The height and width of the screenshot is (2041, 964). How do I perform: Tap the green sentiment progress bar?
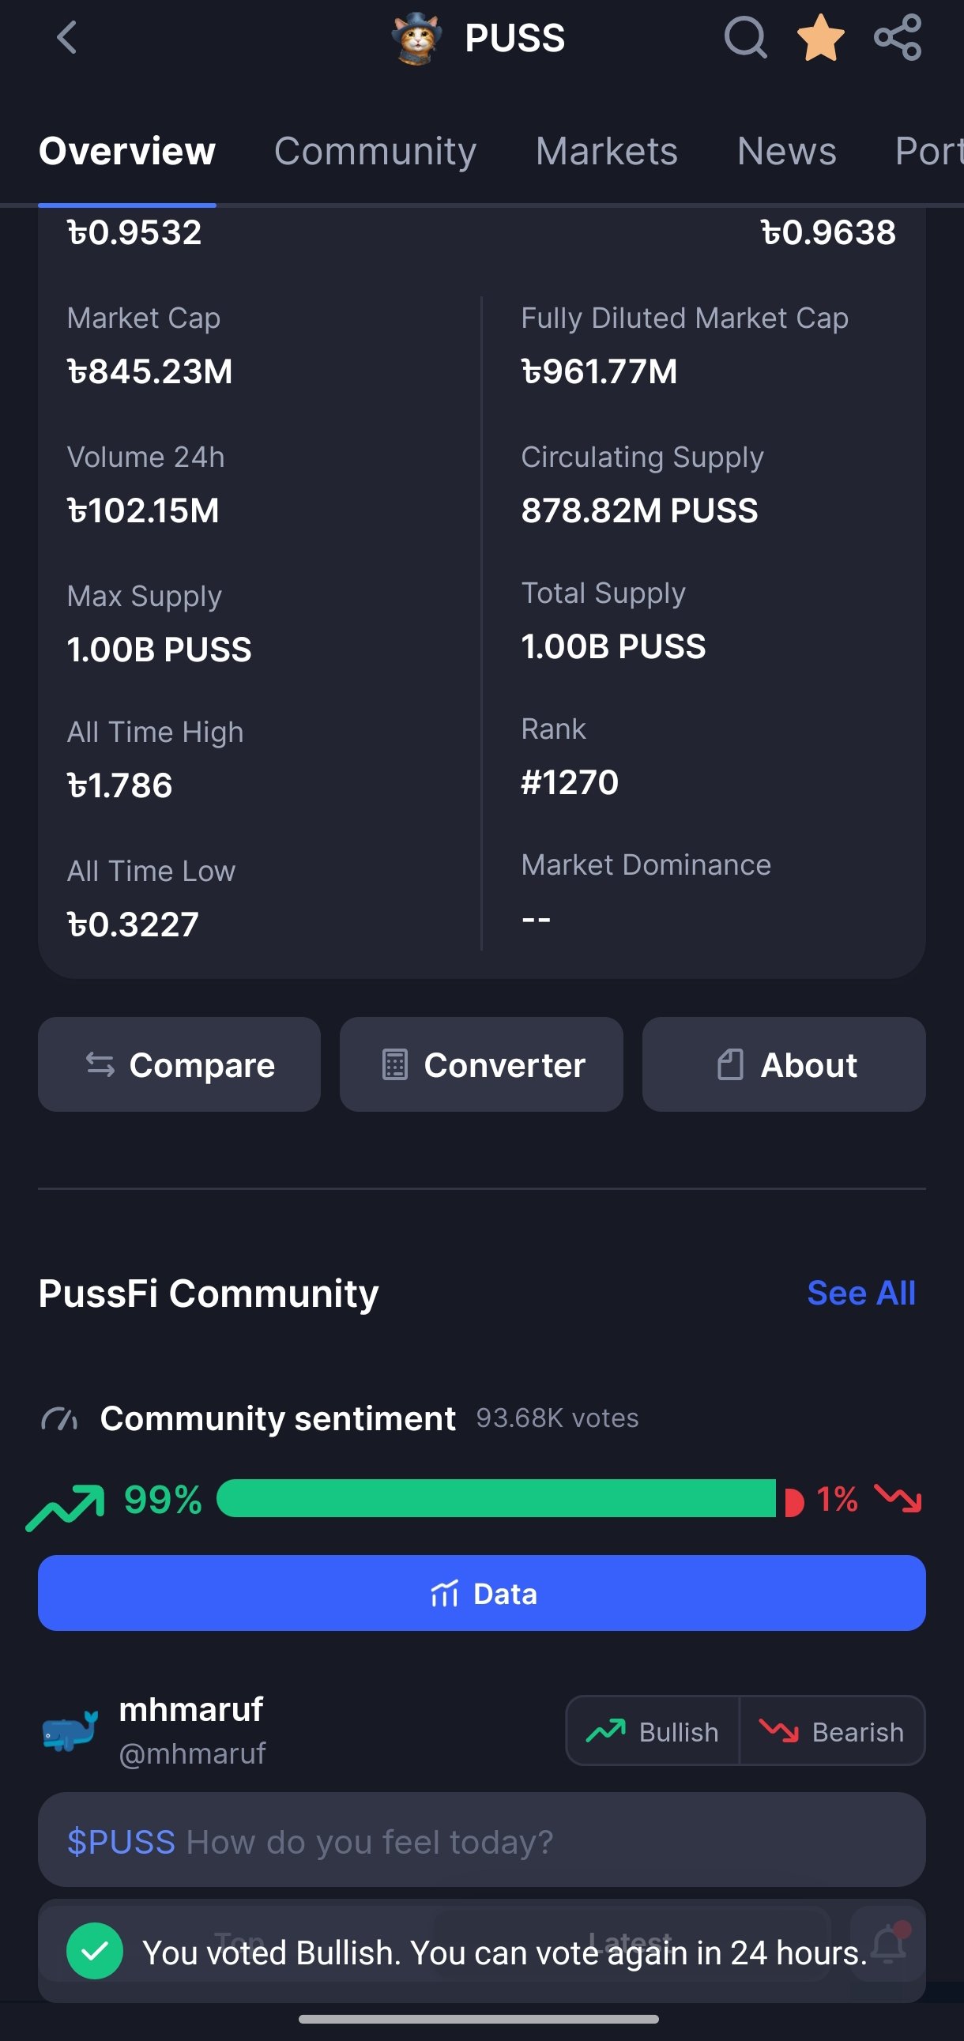coord(496,1498)
